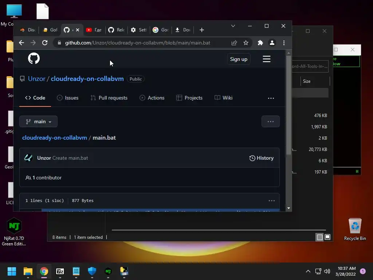Open the Wiki tab
This screenshot has height=280, width=373.
pyautogui.click(x=223, y=98)
